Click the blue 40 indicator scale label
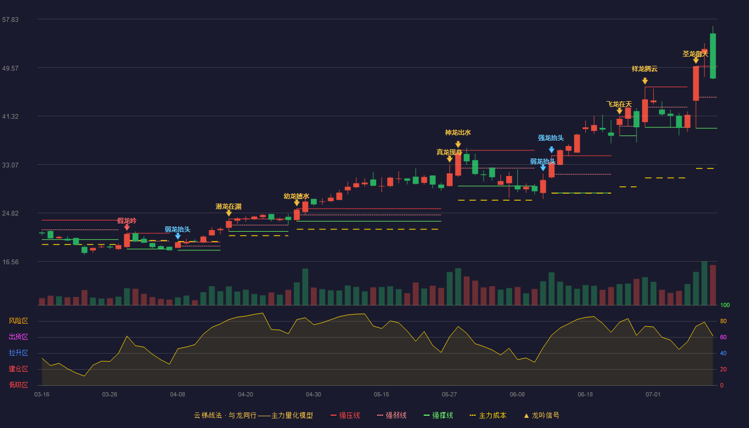This screenshot has width=749, height=428. (x=723, y=353)
